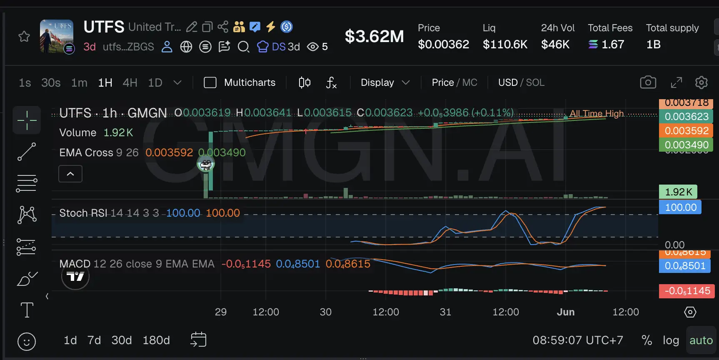Select the forecast projection tool

point(27,247)
